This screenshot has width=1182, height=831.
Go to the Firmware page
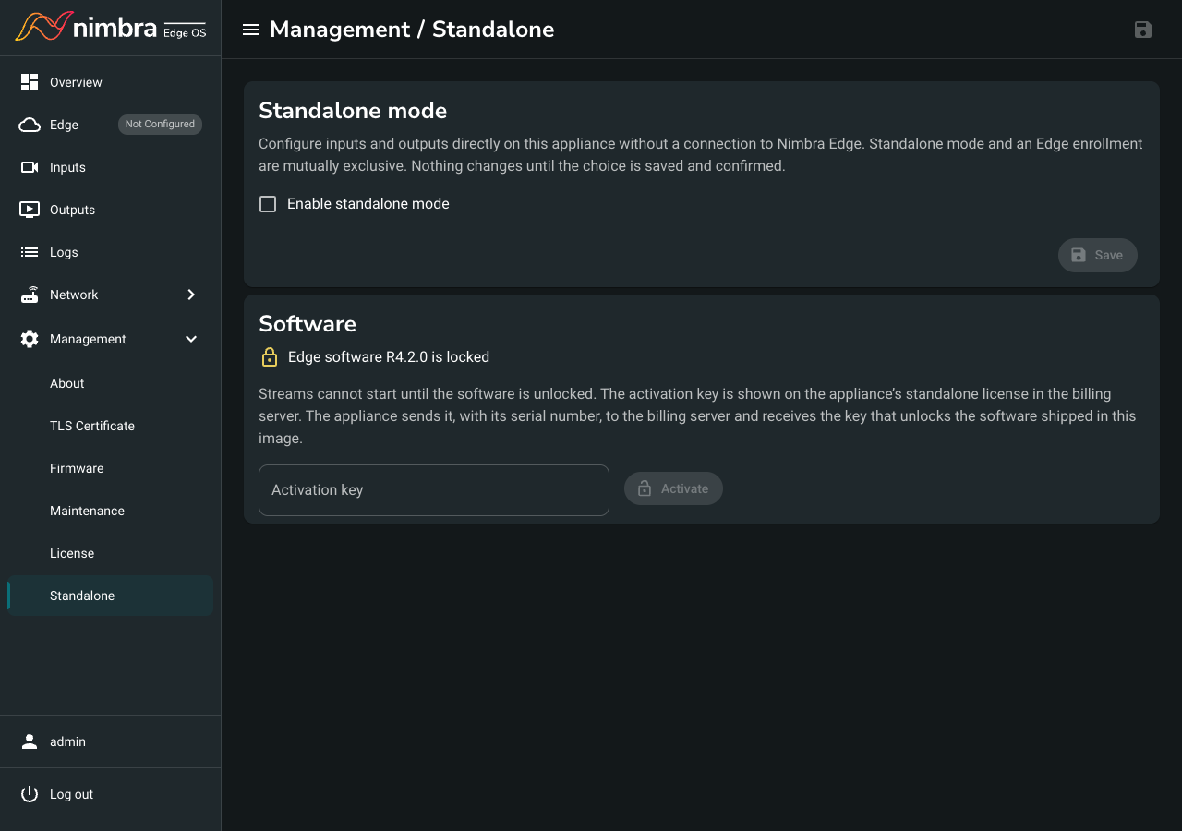tap(110, 468)
